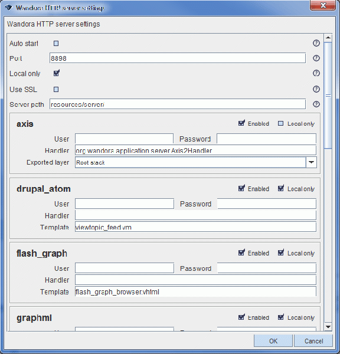Open help icon beside Port field
Viewport: 340px width, 354px height.
click(x=316, y=58)
